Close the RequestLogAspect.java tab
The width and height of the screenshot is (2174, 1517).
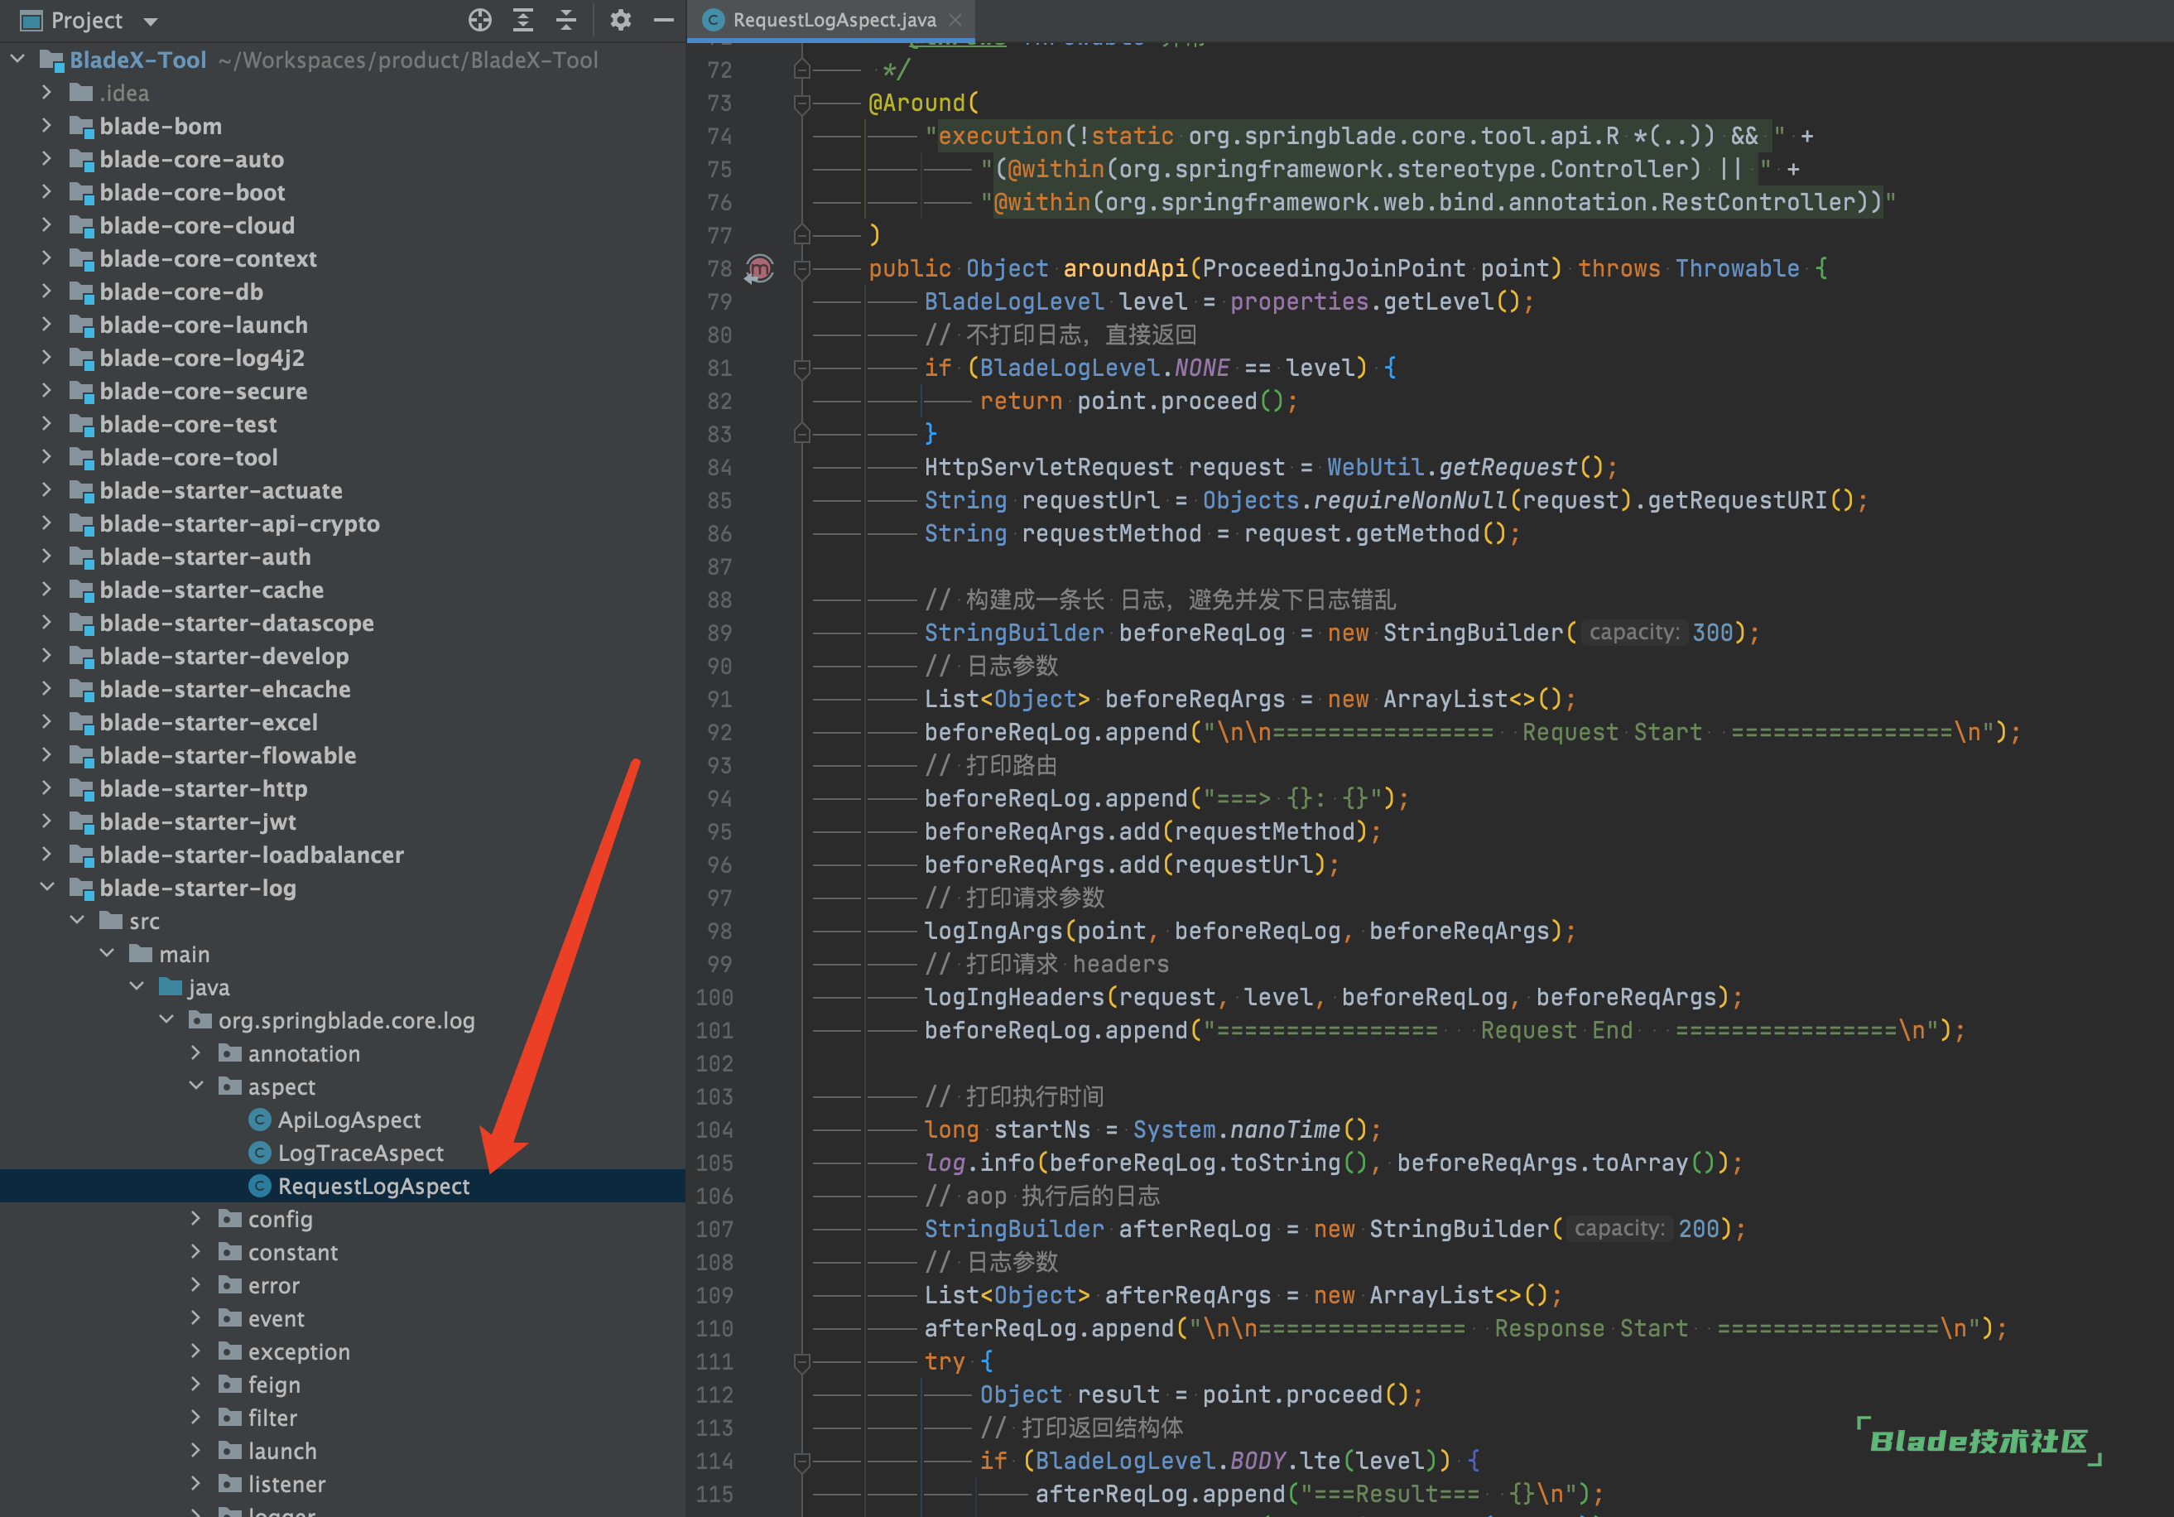pos(955,20)
